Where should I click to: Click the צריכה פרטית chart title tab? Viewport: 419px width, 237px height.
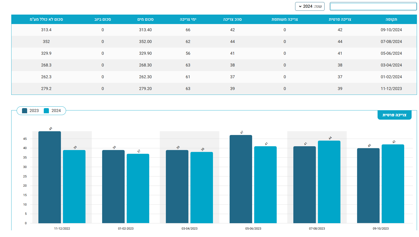point(394,115)
